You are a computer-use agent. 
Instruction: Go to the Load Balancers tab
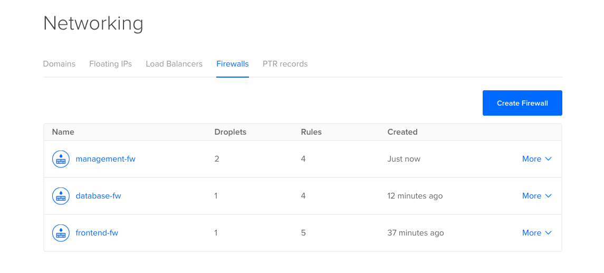pyautogui.click(x=174, y=64)
